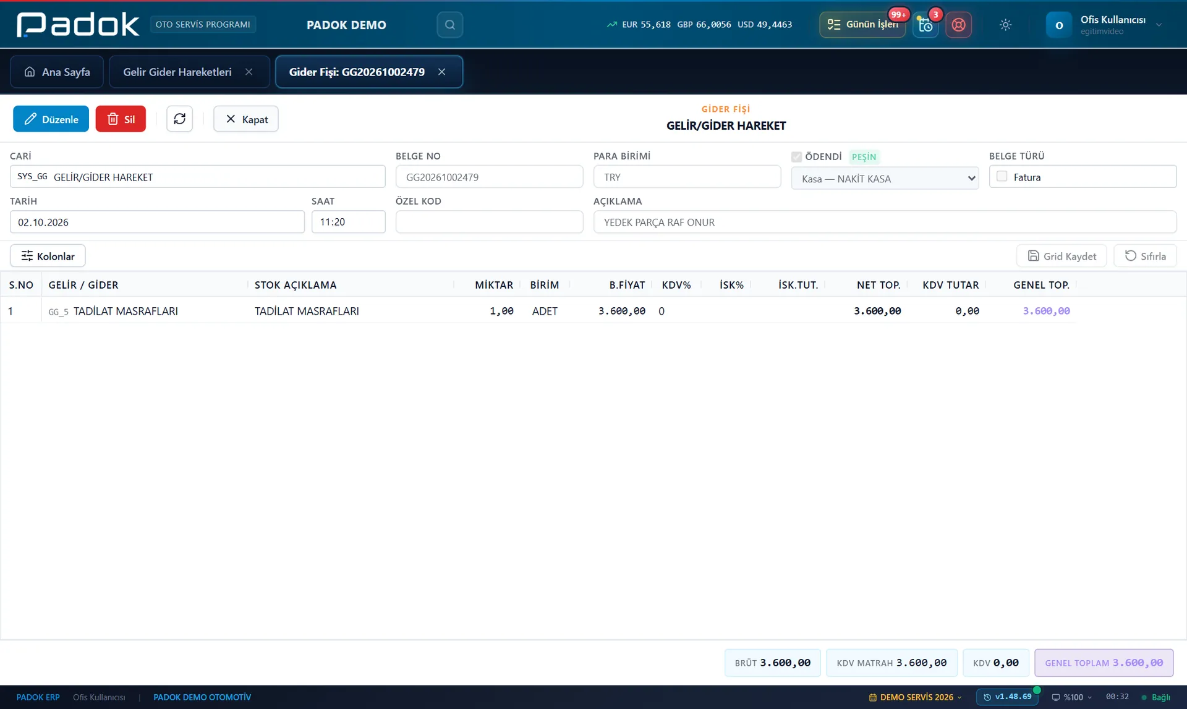The width and height of the screenshot is (1187, 709).
Task: Click the Kapat button
Action: tap(246, 119)
